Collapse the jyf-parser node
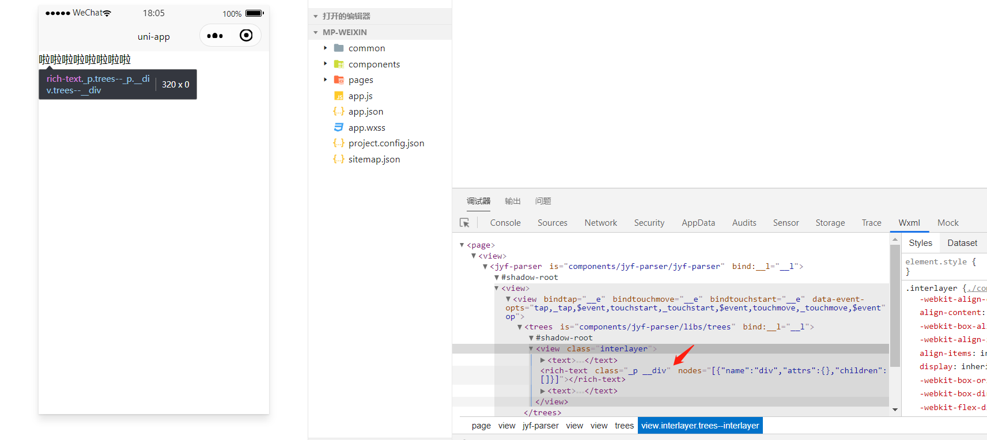 pyautogui.click(x=485, y=266)
